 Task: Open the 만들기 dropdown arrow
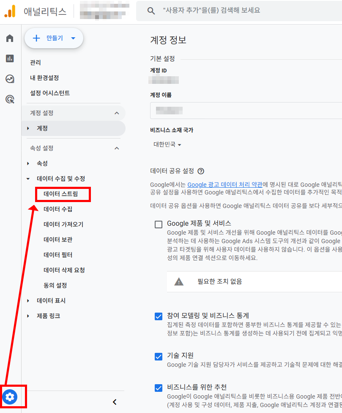click(73, 38)
